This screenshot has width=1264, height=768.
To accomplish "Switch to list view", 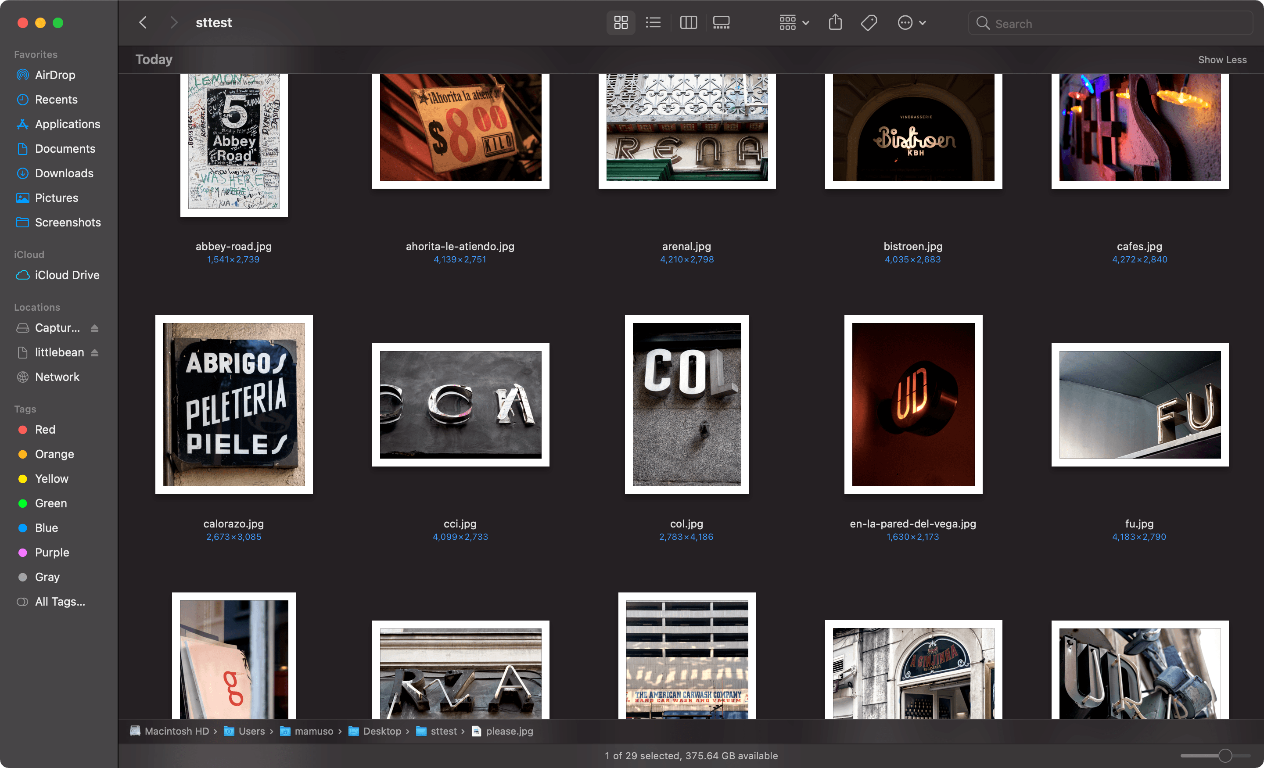I will (653, 22).
